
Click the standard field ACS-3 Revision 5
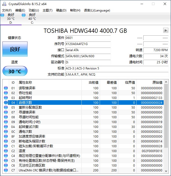tap(117, 68)
